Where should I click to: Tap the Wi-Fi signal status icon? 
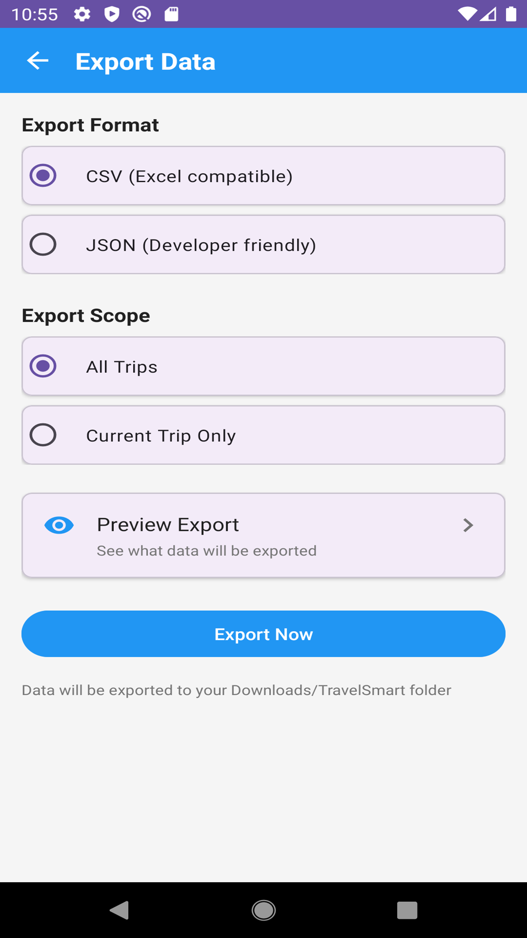point(467,14)
